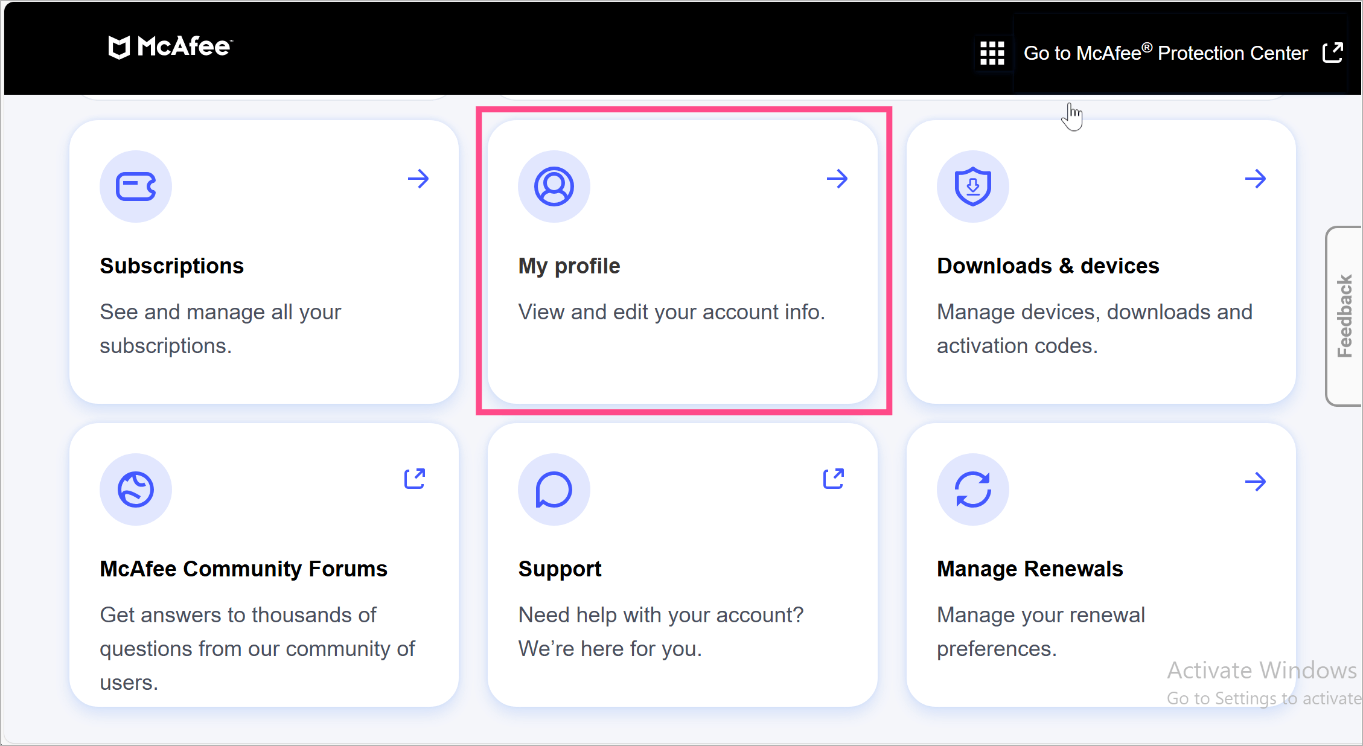Select the My profile heading

click(x=569, y=266)
